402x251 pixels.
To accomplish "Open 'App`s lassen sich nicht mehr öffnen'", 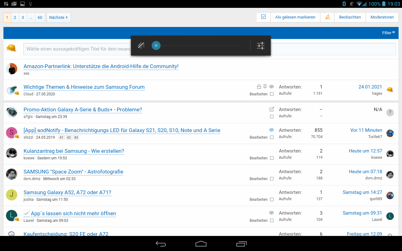I will pyautogui.click(x=73, y=213).
